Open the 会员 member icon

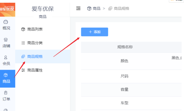point(6,57)
